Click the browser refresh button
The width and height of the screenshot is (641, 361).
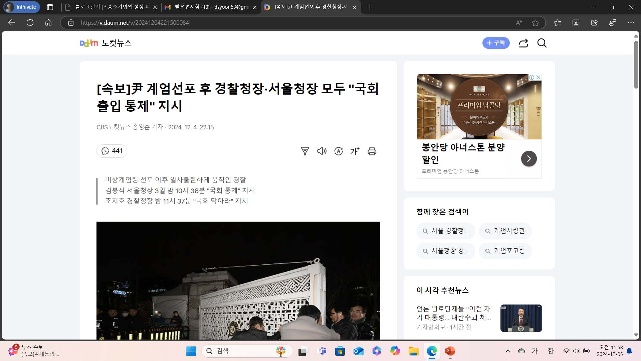[30, 23]
